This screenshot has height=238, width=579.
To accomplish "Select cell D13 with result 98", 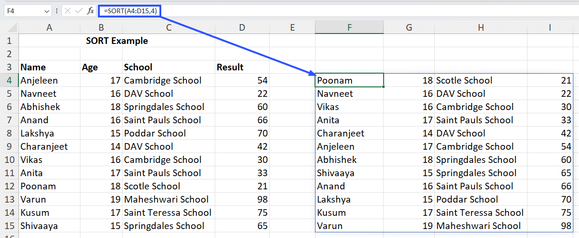I will coord(242,199).
